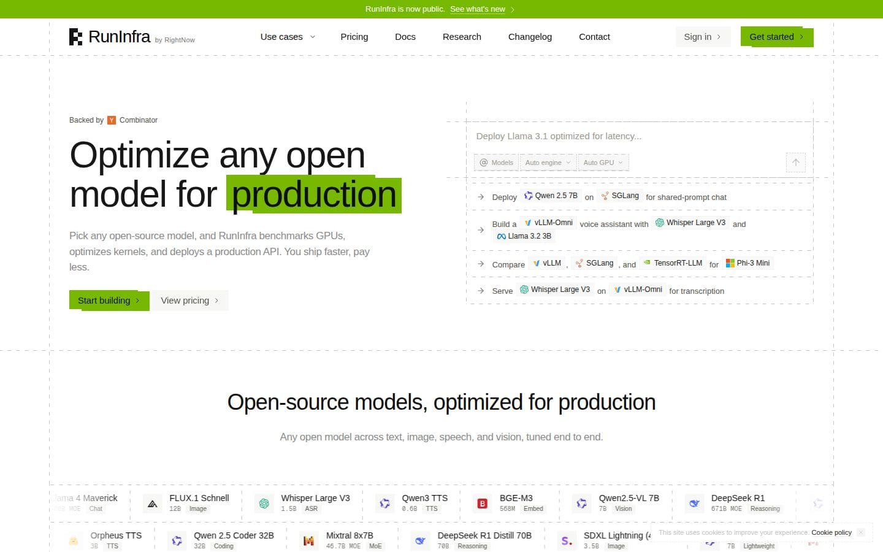Image resolution: width=883 pixels, height=552 pixels.
Task: Dismiss the cookie notice with the X
Action: coord(861,532)
